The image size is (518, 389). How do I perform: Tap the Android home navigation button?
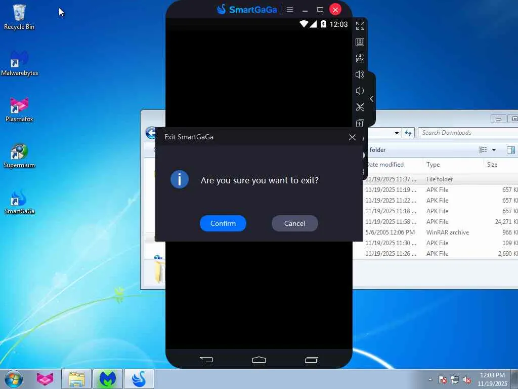click(259, 360)
